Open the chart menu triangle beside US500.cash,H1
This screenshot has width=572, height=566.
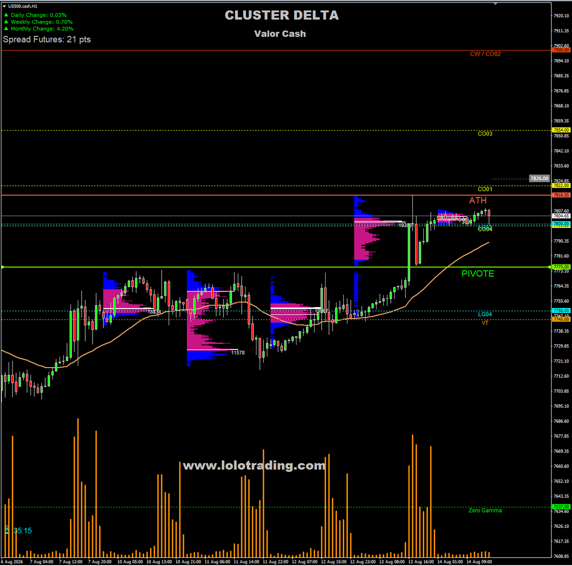4,6
